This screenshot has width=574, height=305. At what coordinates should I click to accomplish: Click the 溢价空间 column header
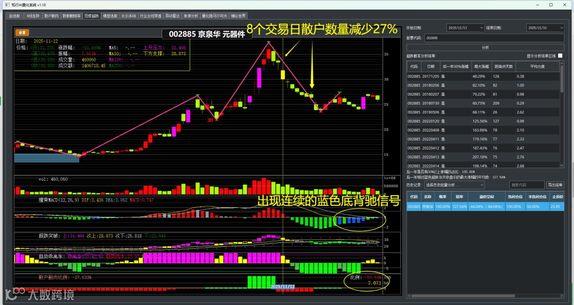click(x=486, y=196)
